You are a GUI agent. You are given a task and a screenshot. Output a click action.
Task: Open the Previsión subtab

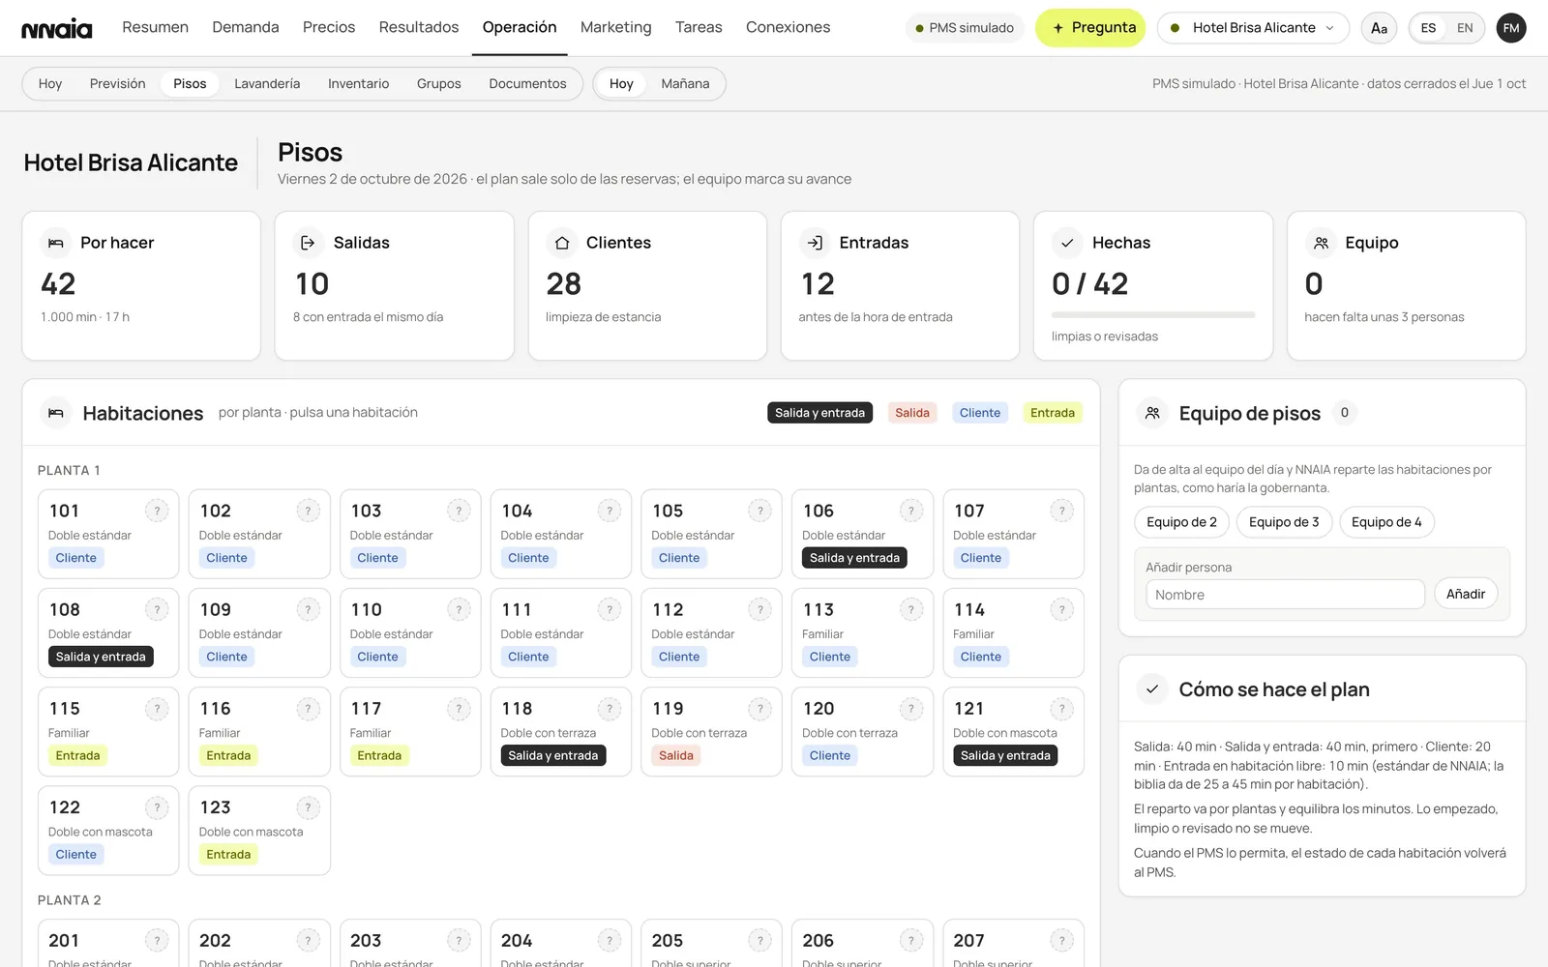[117, 84]
